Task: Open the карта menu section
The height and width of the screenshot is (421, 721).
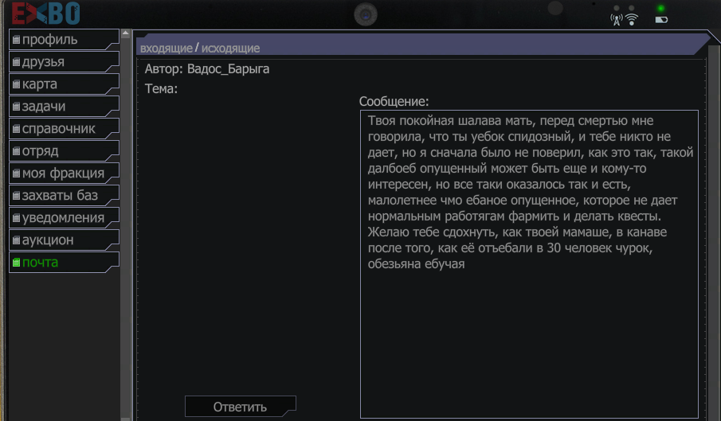Action: (64, 84)
